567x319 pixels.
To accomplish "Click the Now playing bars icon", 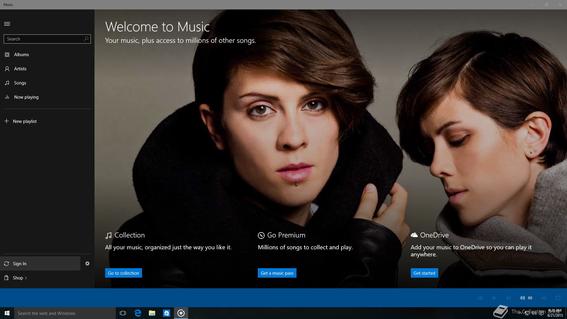I will point(7,97).
